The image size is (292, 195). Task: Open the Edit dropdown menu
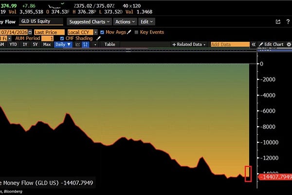(146, 21)
